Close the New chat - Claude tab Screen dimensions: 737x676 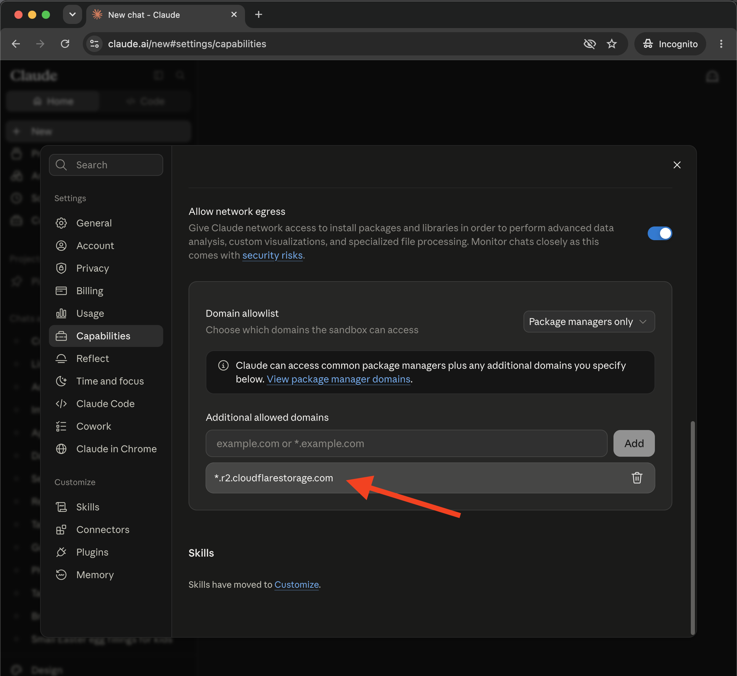[234, 15]
